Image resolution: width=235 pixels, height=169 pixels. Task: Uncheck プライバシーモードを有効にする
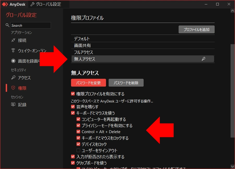[78, 125]
